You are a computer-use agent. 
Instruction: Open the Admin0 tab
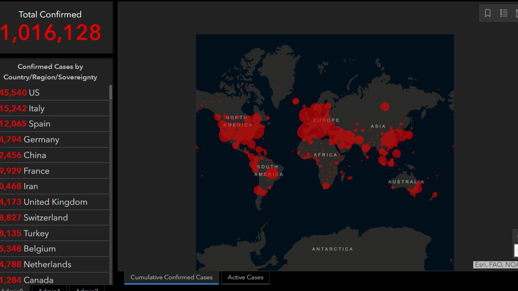pos(13,289)
